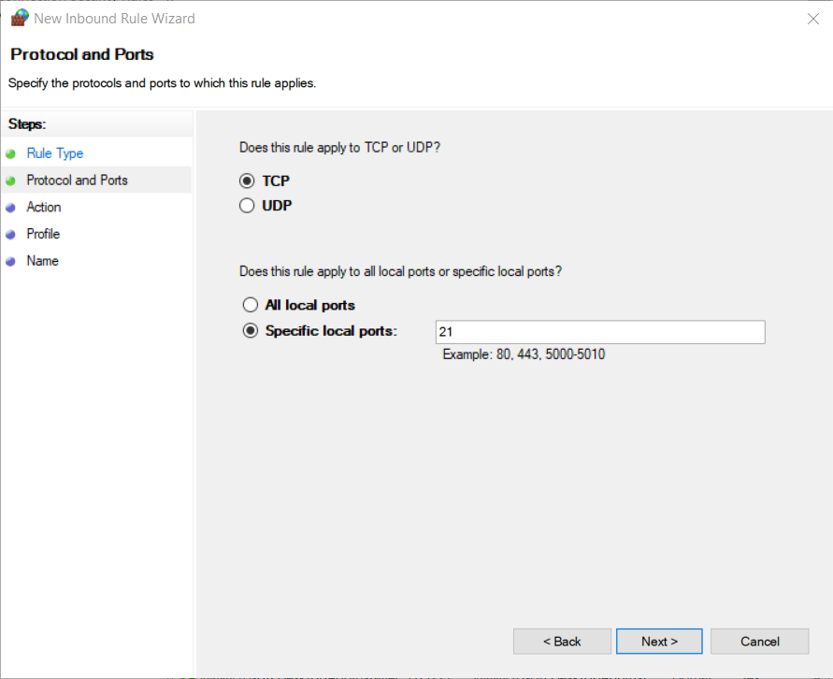Close the wizard window

point(811,19)
